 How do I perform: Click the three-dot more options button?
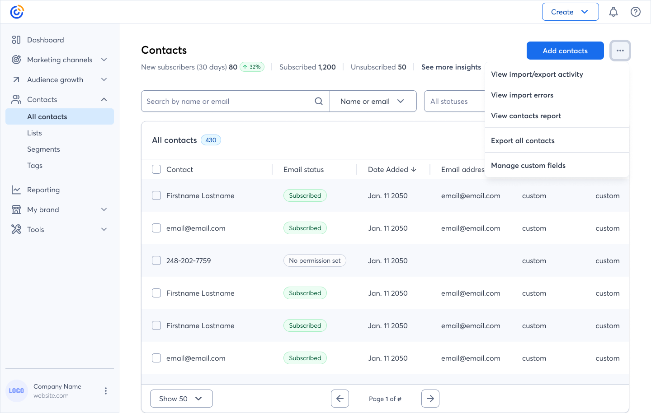pos(620,51)
